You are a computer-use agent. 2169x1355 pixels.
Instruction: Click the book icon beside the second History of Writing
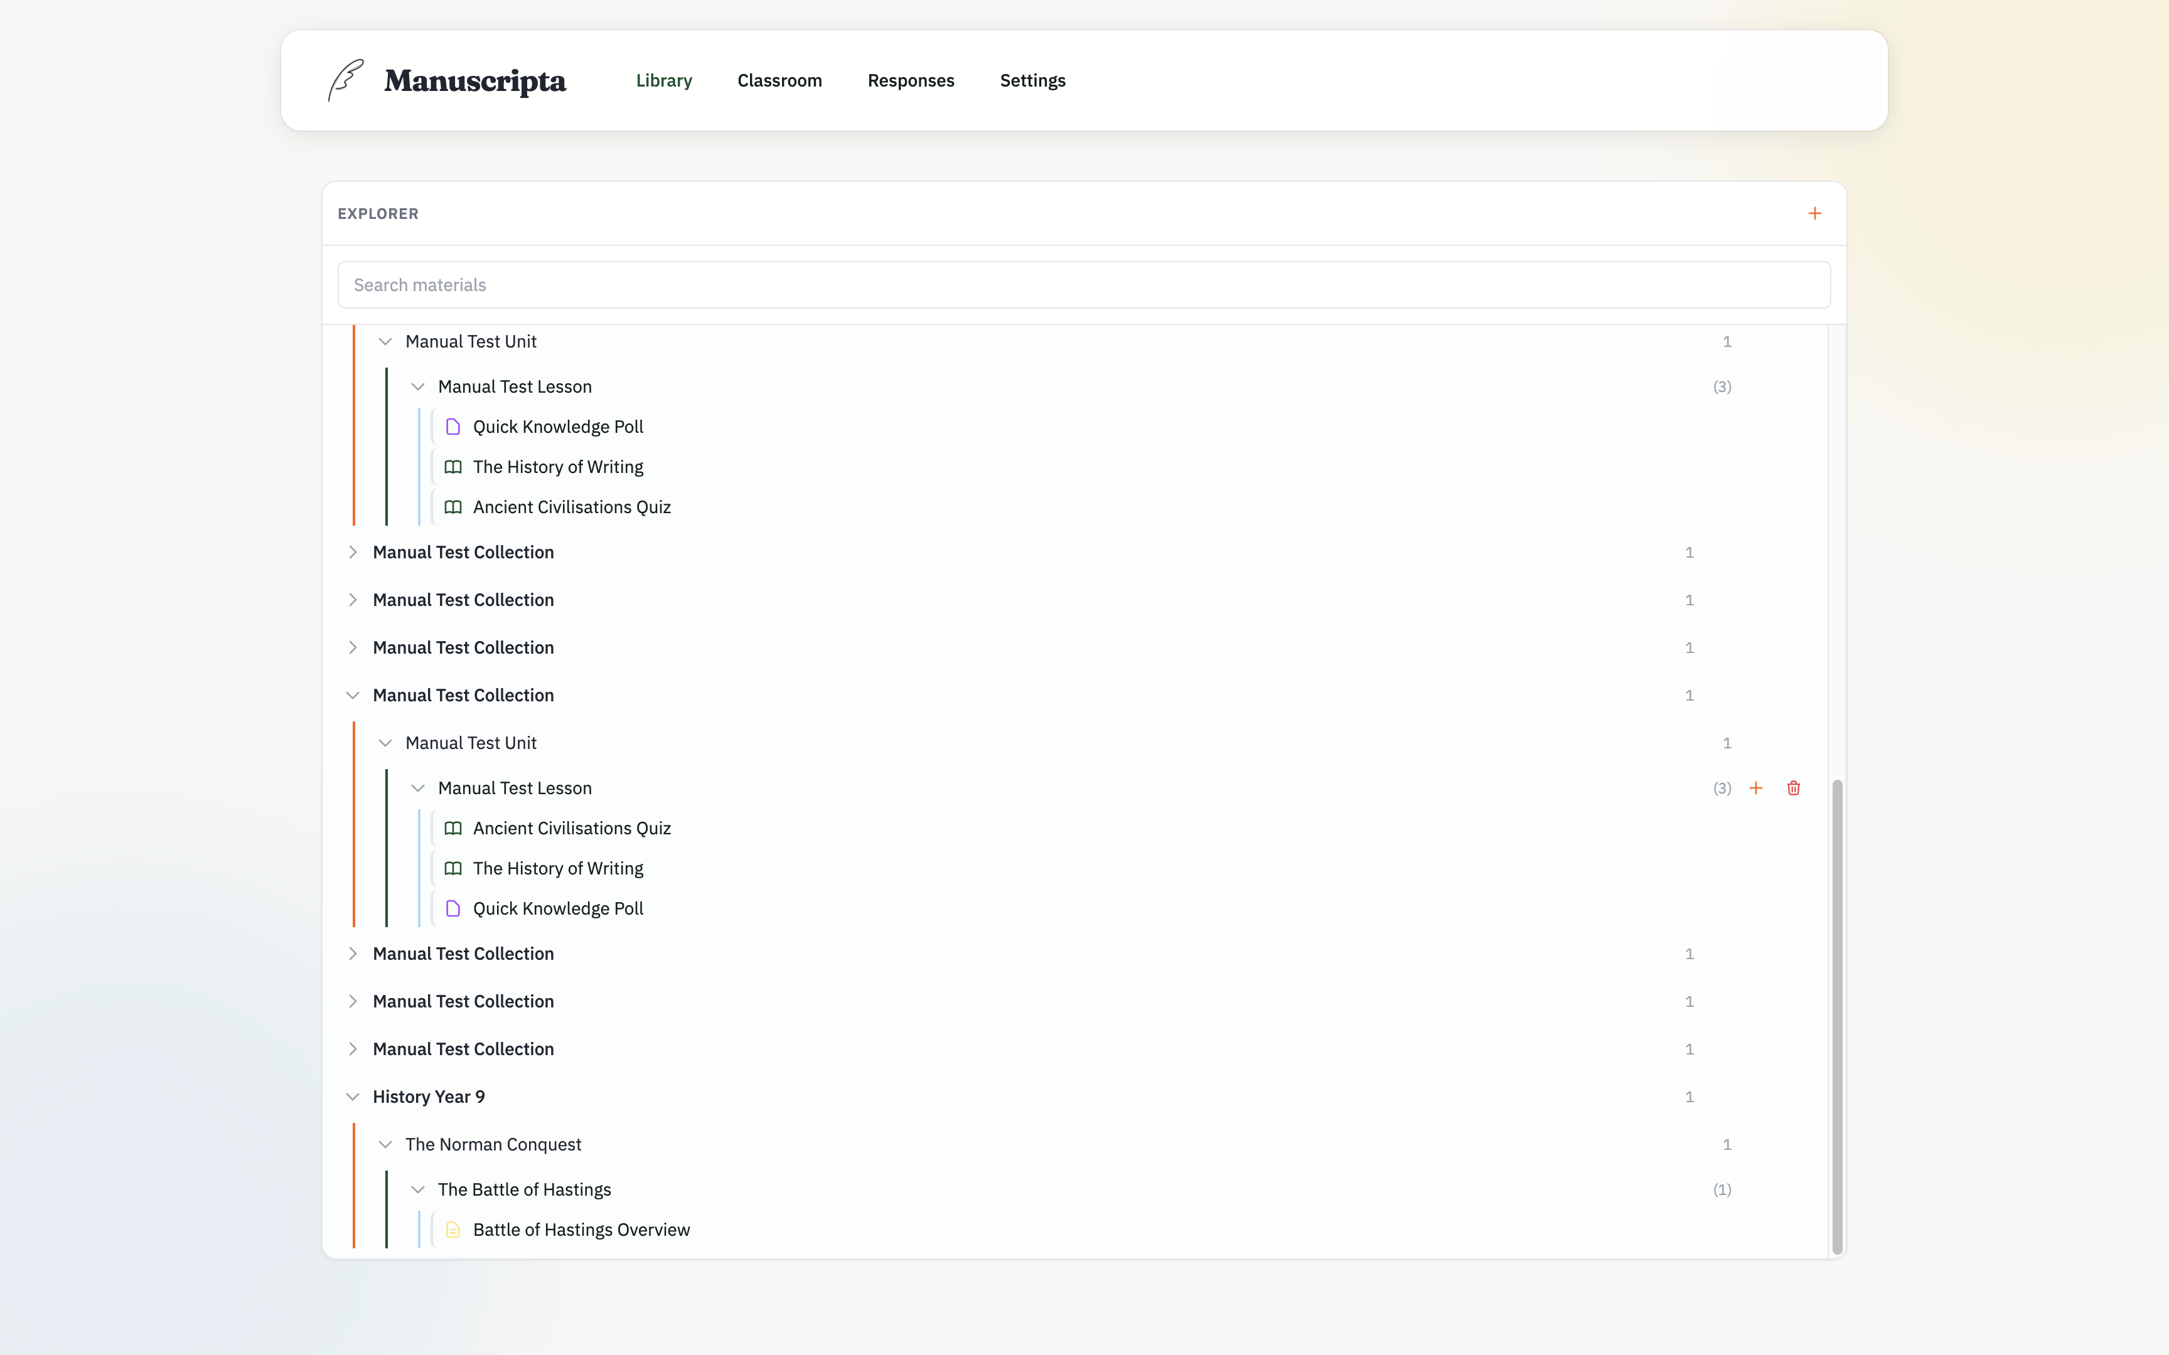454,868
